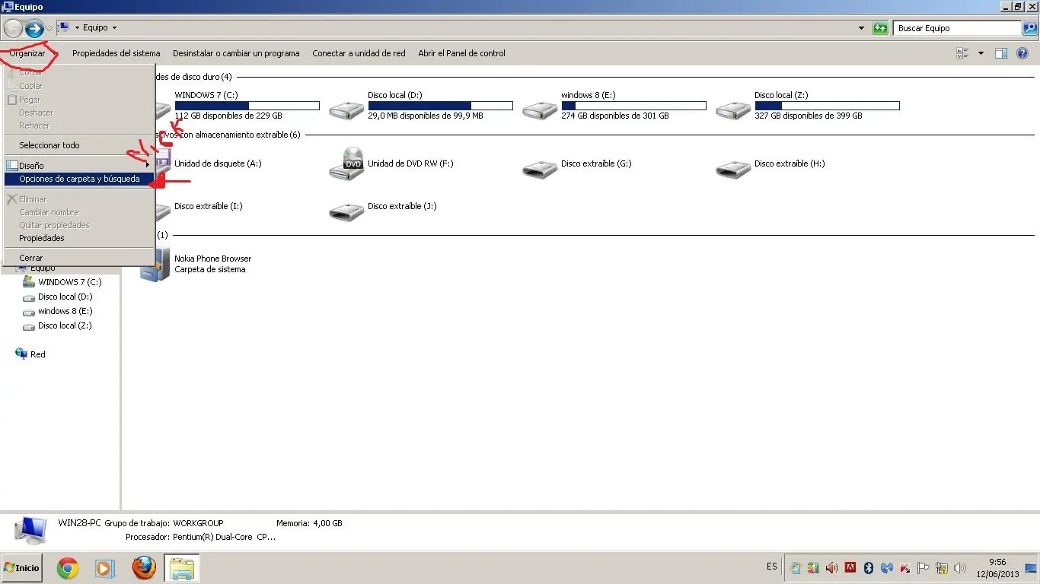
Task: Click the text '327 GB disponibles de 399 GB'
Action: [809, 116]
